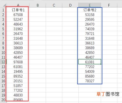The height and width of the screenshot is (103, 122).
Task: Select 46407 in column A
Action: point(18,57)
